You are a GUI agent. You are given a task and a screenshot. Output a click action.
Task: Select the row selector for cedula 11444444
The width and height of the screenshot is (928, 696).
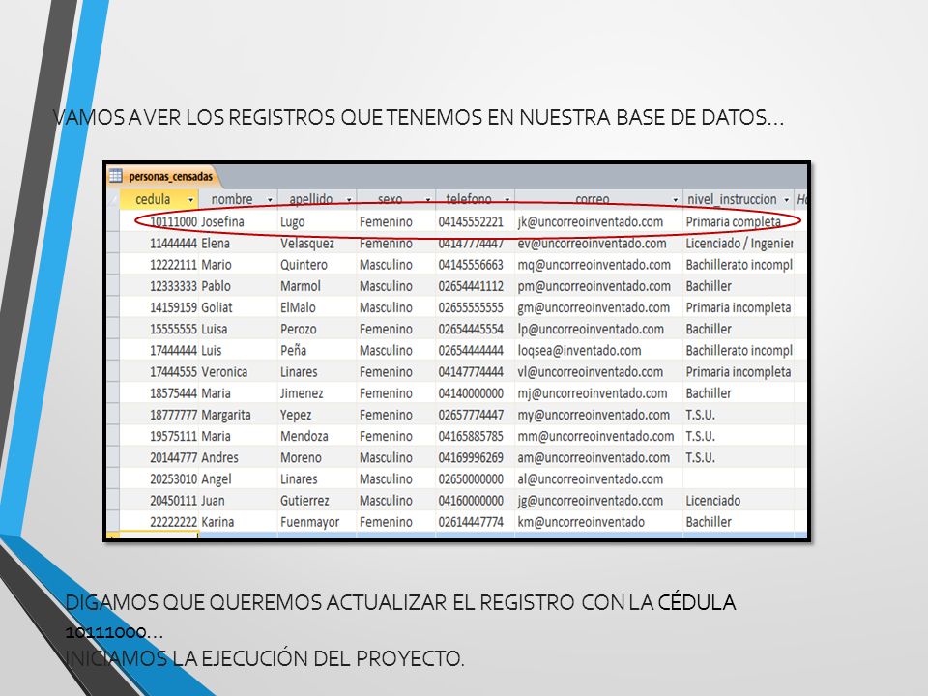coord(113,244)
